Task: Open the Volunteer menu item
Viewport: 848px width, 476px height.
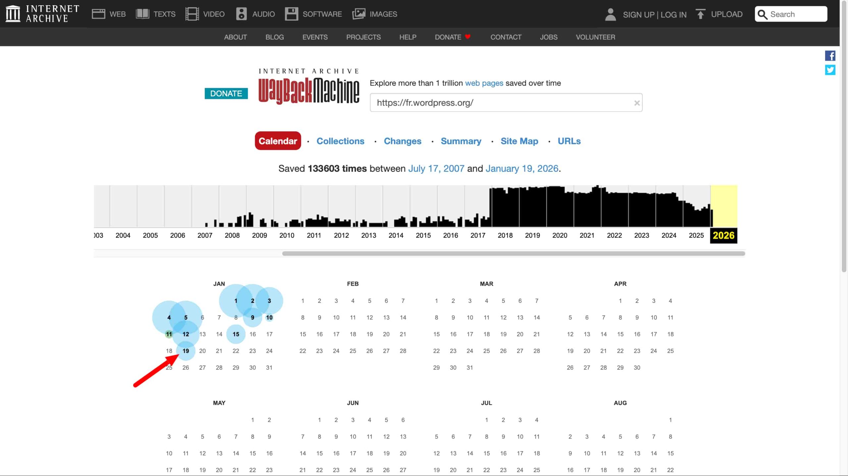Action: click(x=595, y=37)
